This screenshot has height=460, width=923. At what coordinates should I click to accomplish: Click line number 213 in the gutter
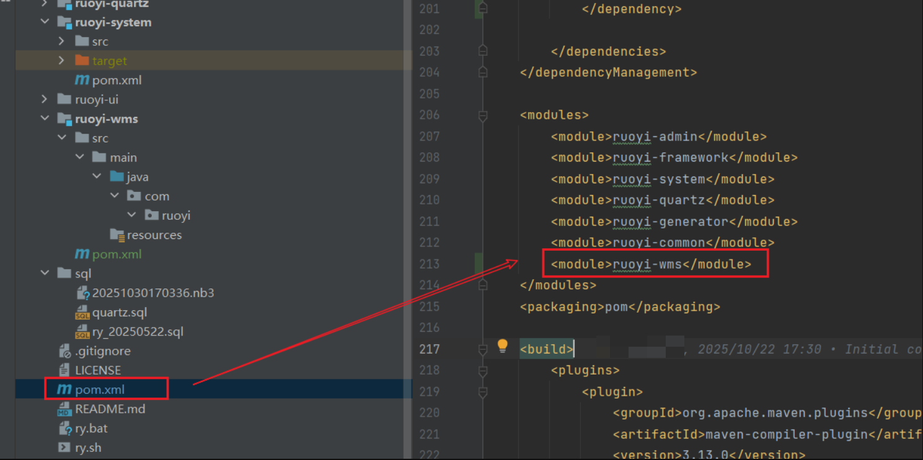(429, 264)
